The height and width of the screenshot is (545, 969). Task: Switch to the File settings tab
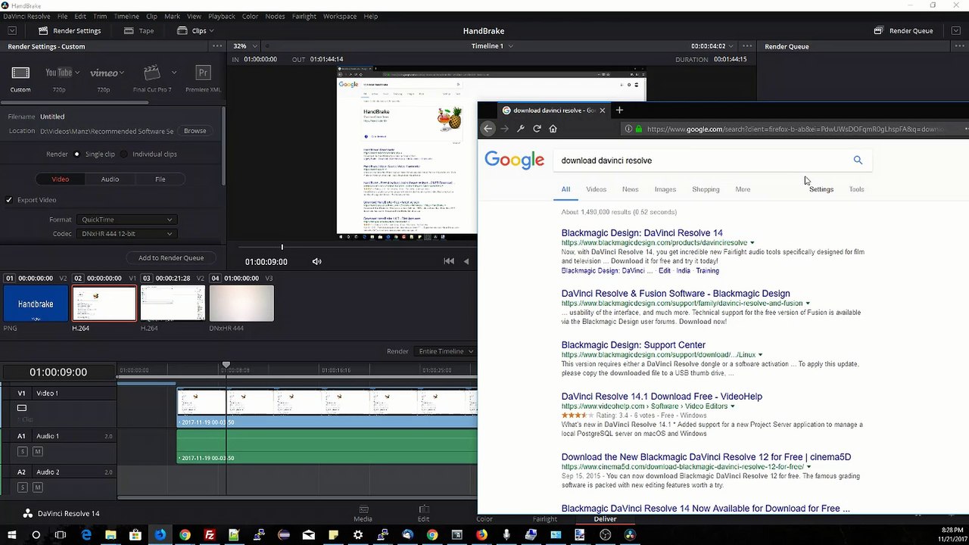(x=160, y=179)
